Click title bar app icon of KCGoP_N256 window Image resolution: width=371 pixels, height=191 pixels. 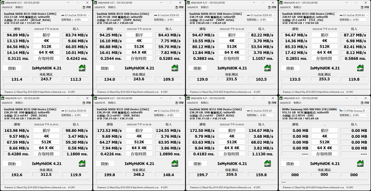coord(3,2)
